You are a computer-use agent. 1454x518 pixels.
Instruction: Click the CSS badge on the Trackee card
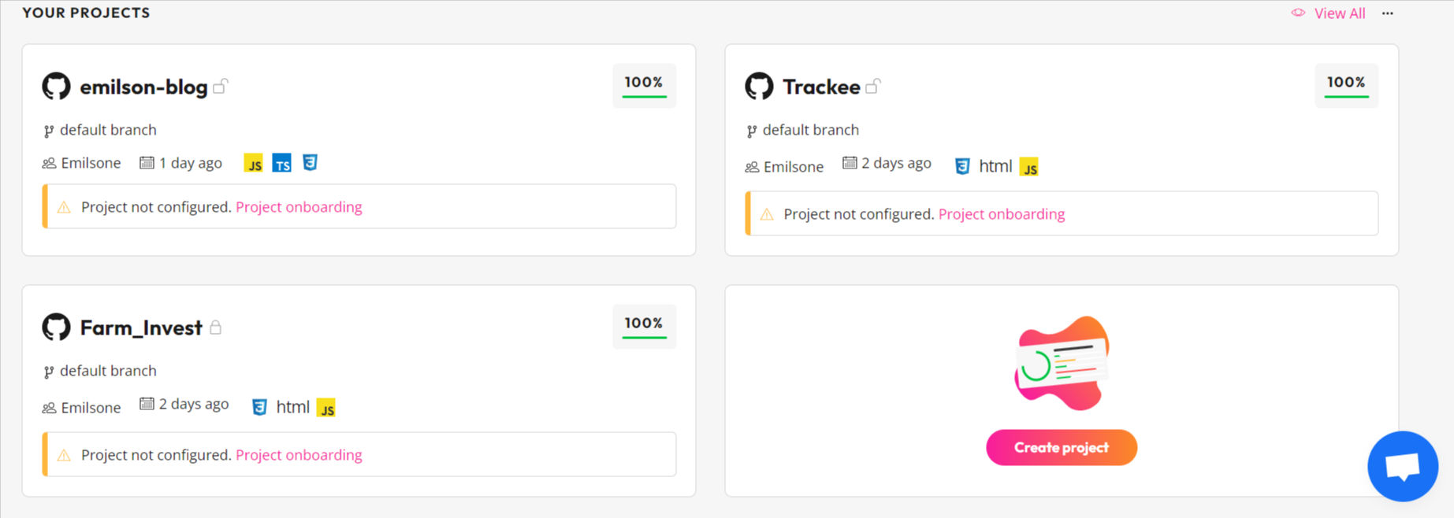[x=961, y=166]
